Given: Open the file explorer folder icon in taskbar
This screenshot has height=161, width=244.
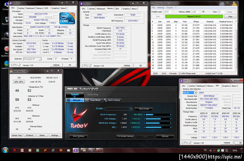Looking at the screenshot, I should coord(69,150).
